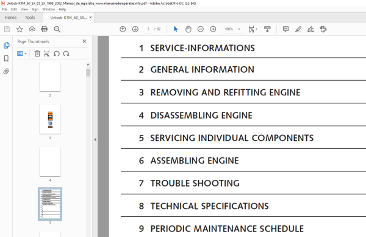Add file to starred favorites
The width and height of the screenshot is (366, 237).
tap(20, 29)
